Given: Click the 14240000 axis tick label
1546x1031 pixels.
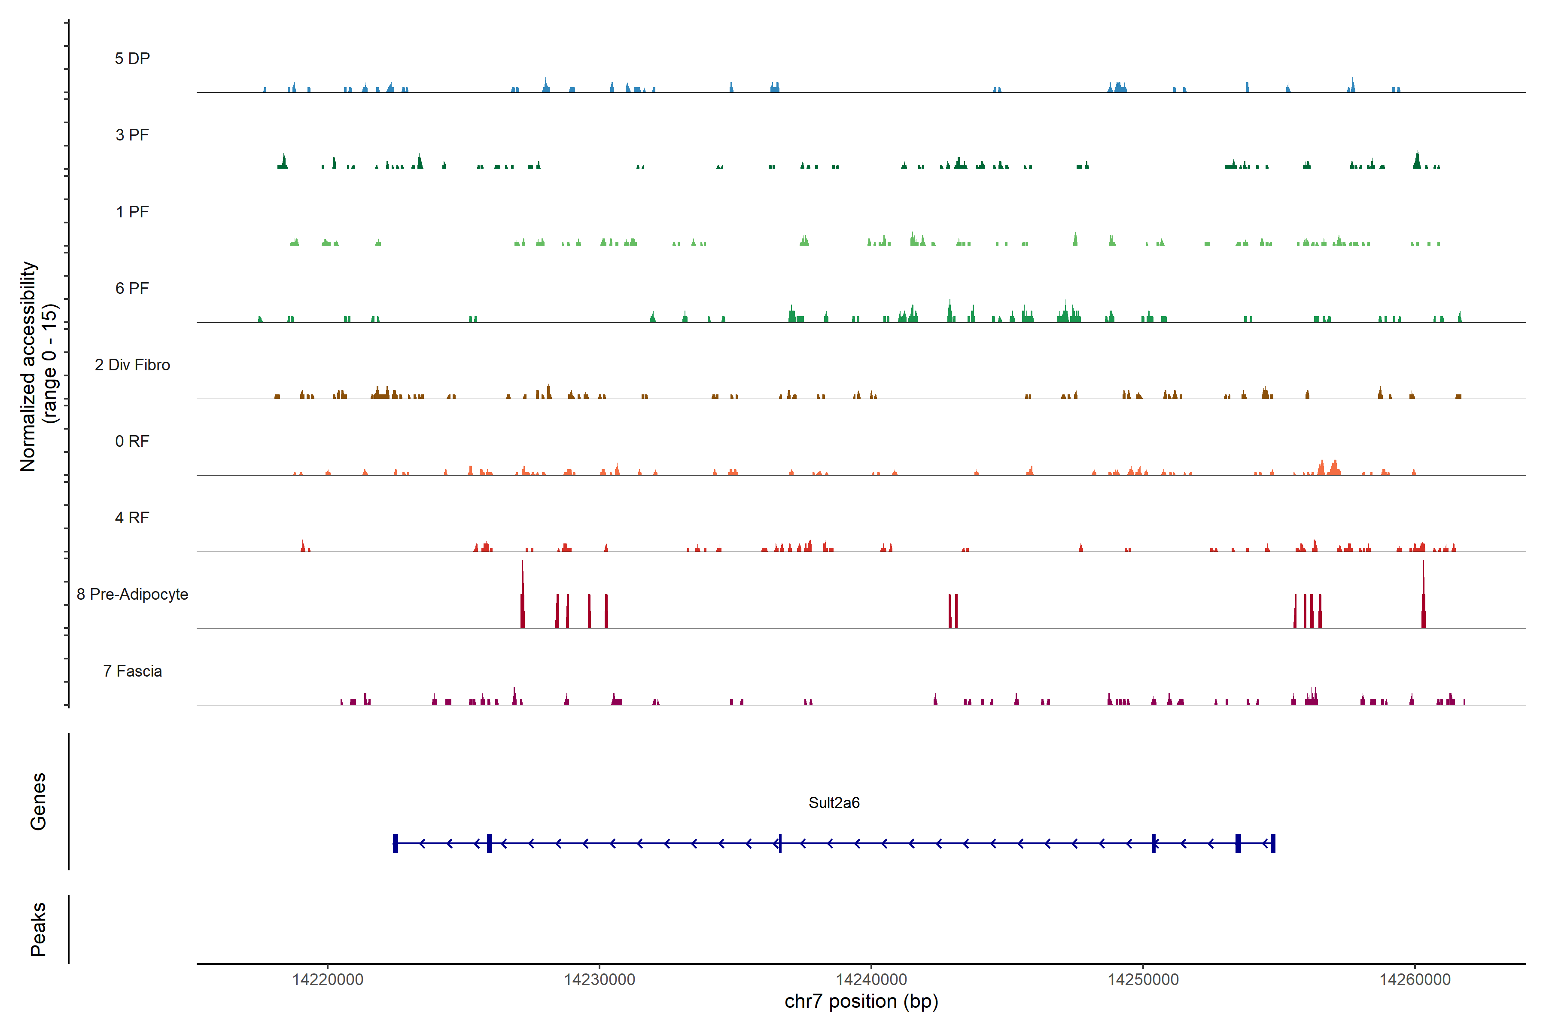Looking at the screenshot, I should (x=871, y=980).
